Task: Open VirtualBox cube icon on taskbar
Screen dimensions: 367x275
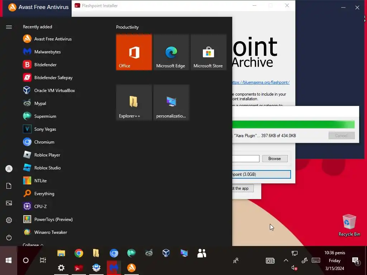Action: click(166, 253)
